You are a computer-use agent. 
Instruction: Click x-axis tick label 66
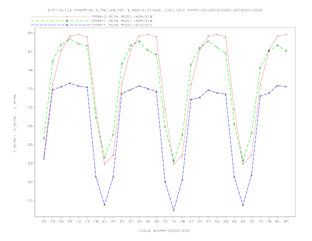(234, 221)
